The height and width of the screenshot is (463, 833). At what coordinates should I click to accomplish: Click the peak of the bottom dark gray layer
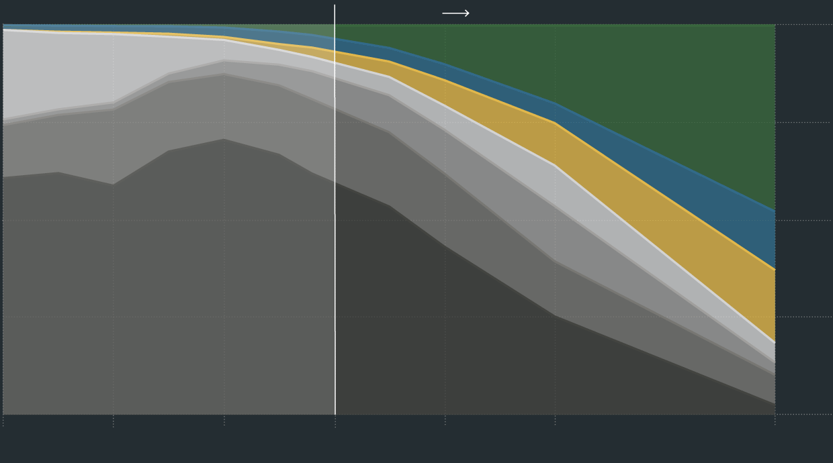(224, 141)
